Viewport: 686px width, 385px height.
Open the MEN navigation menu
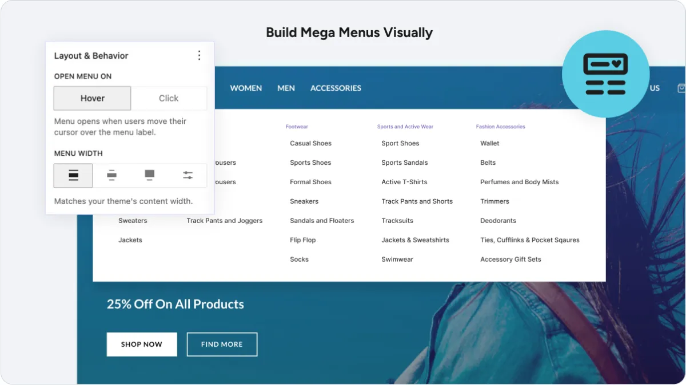[286, 88]
